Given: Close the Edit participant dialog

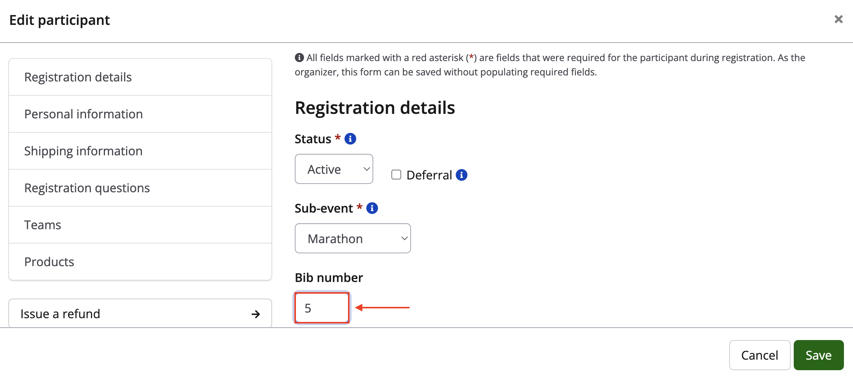Looking at the screenshot, I should click(x=838, y=19).
